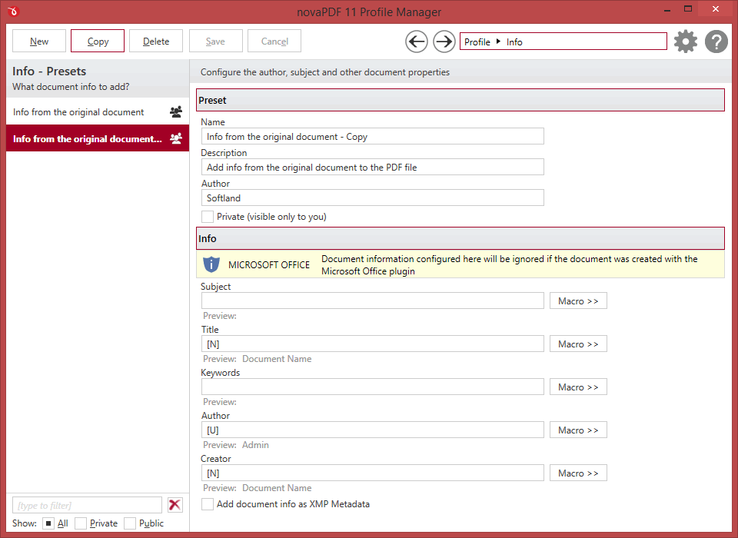
Task: Click the Info Author field containing [U]
Action: (x=372, y=430)
